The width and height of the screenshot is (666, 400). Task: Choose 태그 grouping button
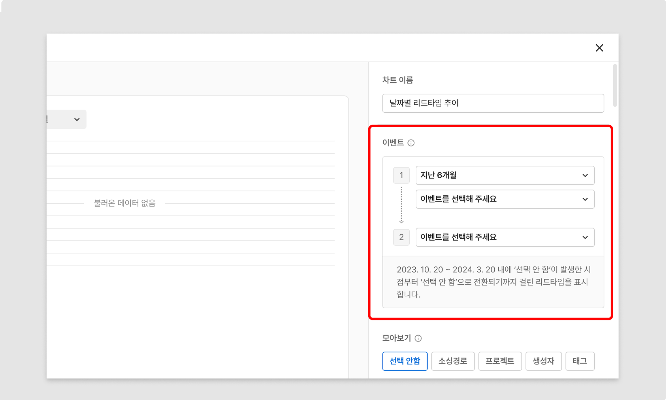(579, 361)
